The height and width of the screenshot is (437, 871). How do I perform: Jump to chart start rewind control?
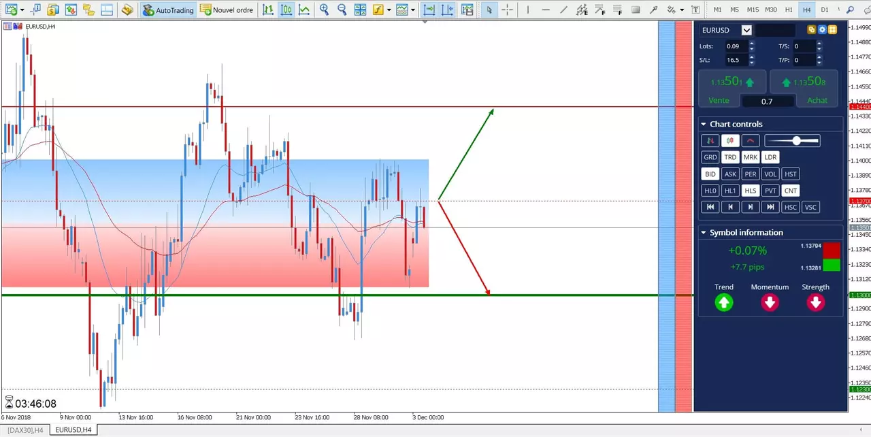pos(710,207)
